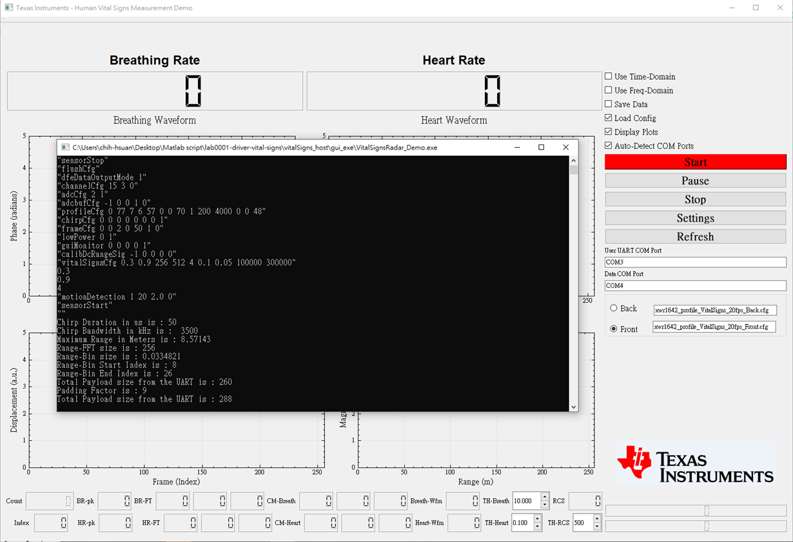The image size is (793, 542).
Task: Tick the Save Data checkbox
Action: [608, 104]
